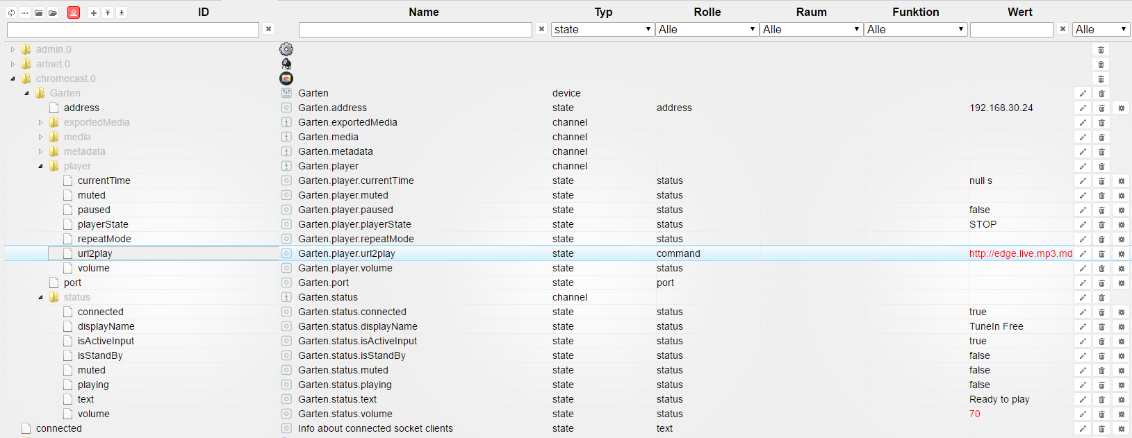This screenshot has width=1132, height=438.
Task: Expand the media folder
Action: [x=40, y=137]
